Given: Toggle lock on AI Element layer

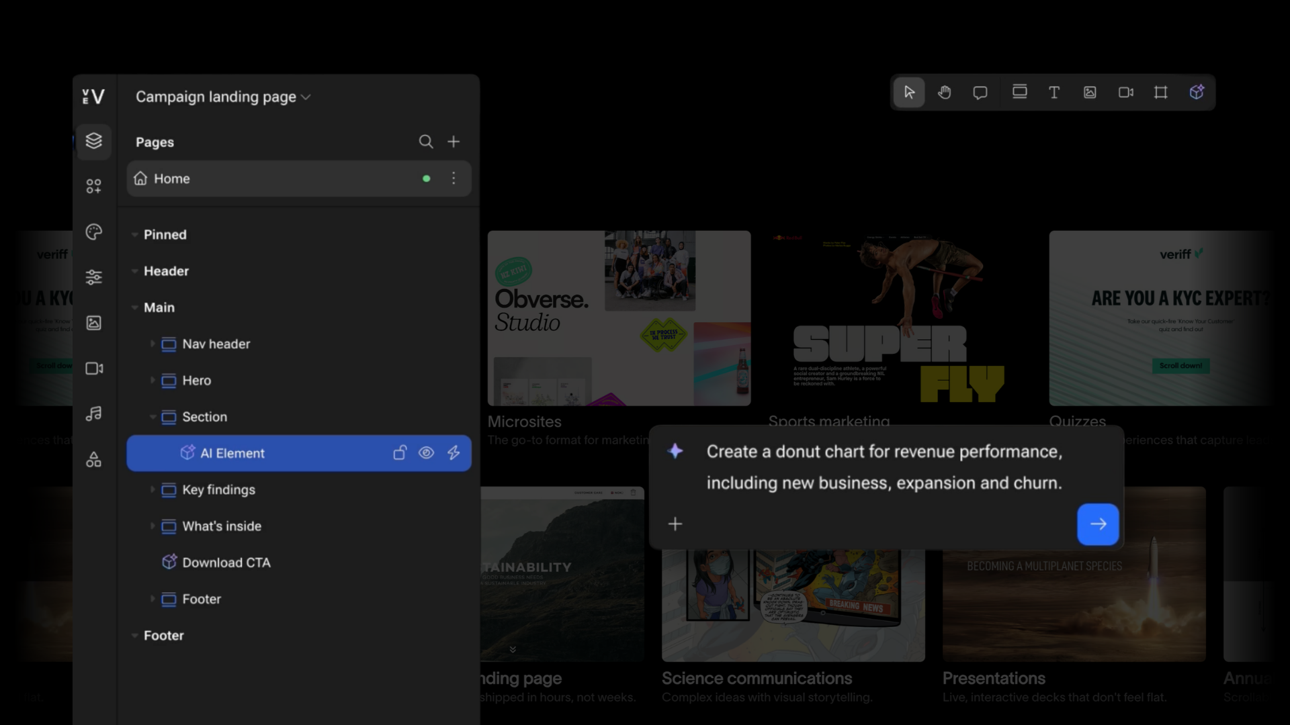Looking at the screenshot, I should click(x=400, y=453).
